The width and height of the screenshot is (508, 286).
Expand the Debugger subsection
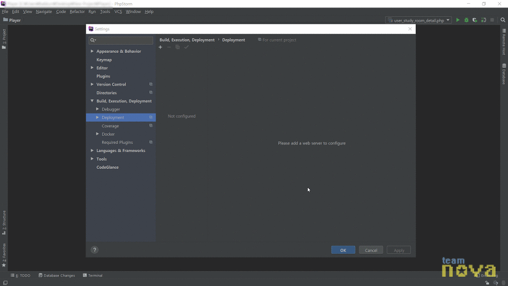pos(97,109)
